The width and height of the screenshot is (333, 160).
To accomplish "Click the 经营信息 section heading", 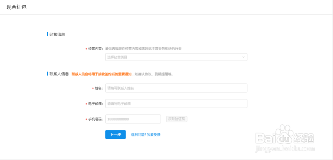I will point(57,34).
